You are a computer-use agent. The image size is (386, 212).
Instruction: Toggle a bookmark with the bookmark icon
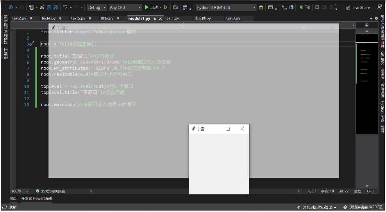(x=317, y=7)
